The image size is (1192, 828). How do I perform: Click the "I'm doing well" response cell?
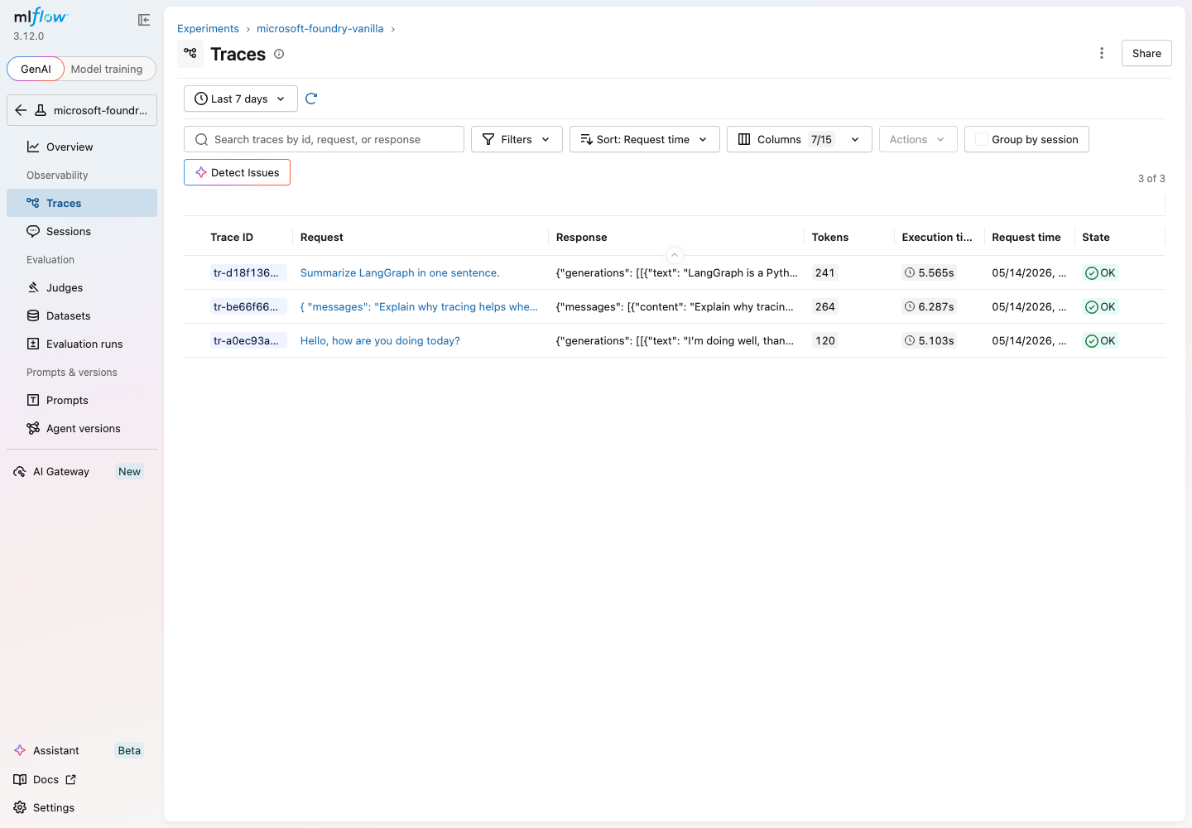point(675,341)
